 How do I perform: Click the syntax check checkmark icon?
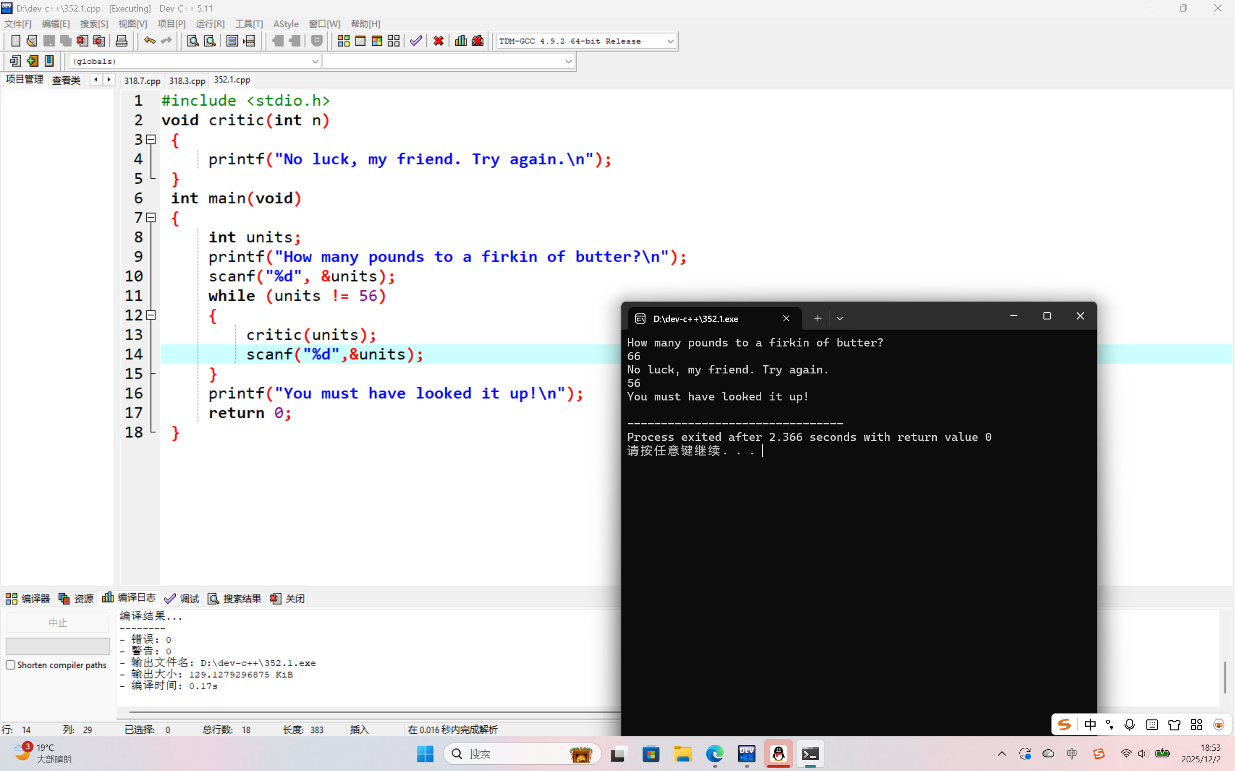pos(416,41)
